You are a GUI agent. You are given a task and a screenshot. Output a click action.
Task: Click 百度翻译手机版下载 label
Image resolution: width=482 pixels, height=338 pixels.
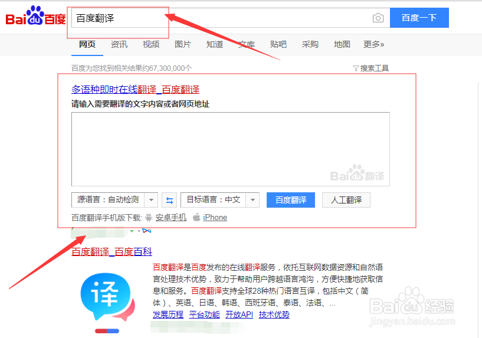pos(107,218)
